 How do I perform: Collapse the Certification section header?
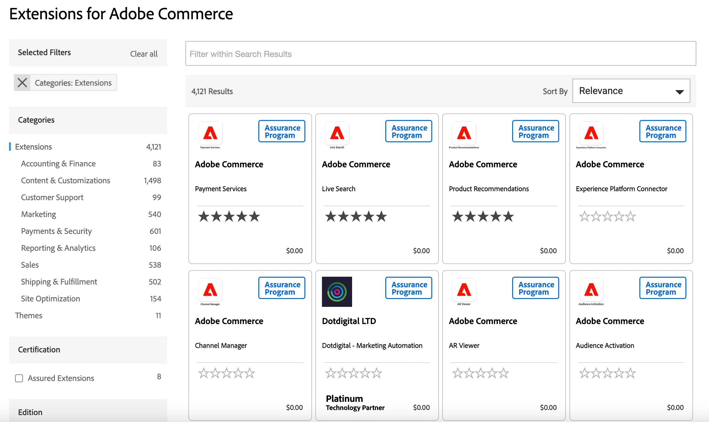pyautogui.click(x=88, y=350)
